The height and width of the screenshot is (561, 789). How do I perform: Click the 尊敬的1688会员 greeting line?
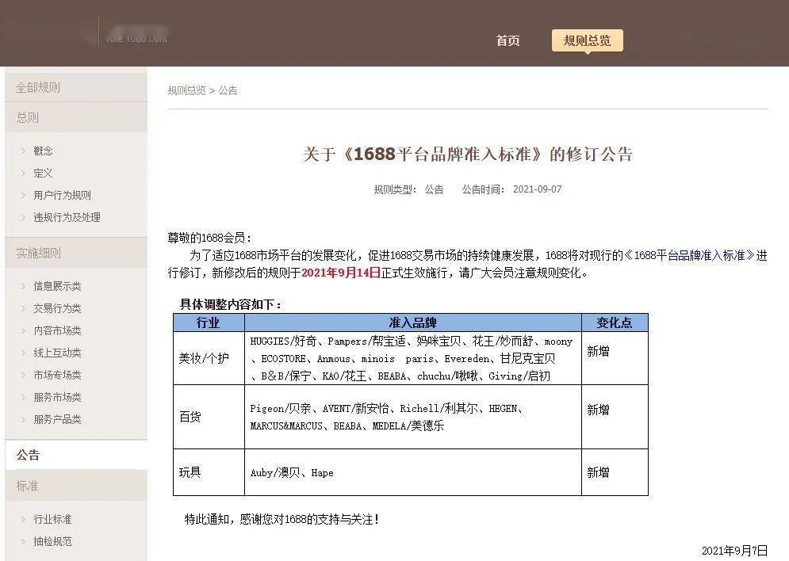coord(209,238)
